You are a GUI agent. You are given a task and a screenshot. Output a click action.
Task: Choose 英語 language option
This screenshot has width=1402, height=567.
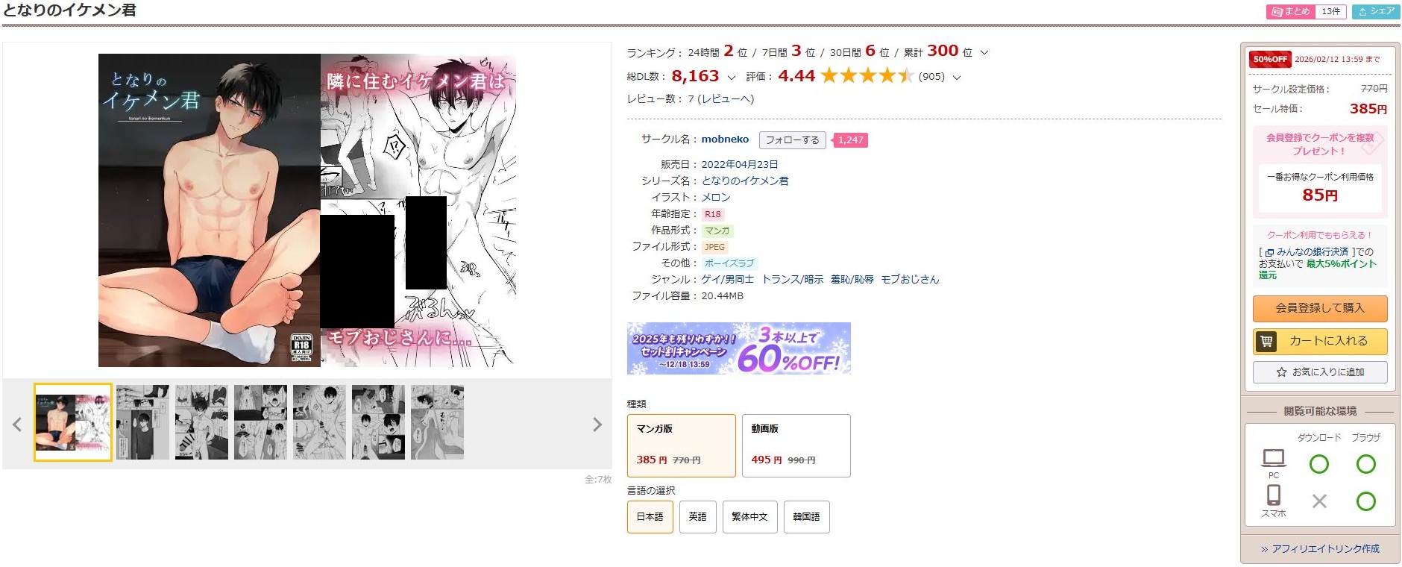click(697, 516)
